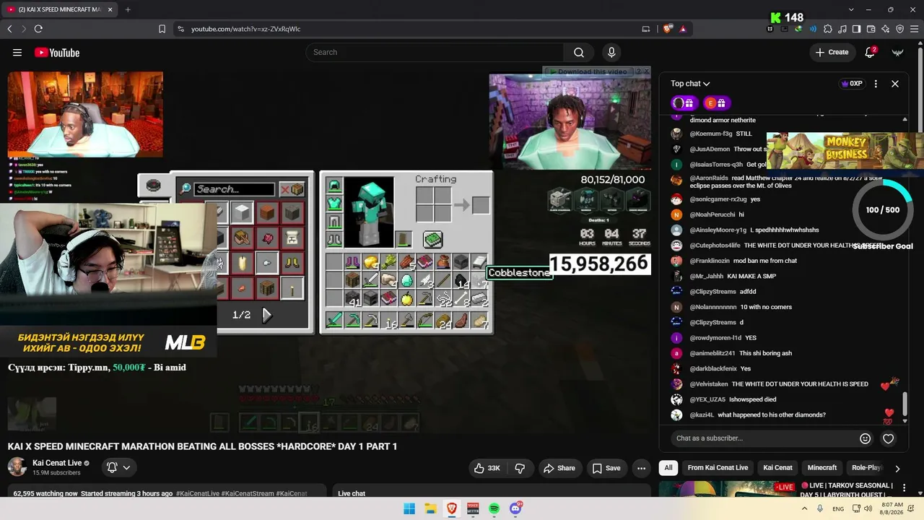Expand the Top chat dropdown
924x520 pixels.
tap(690, 84)
